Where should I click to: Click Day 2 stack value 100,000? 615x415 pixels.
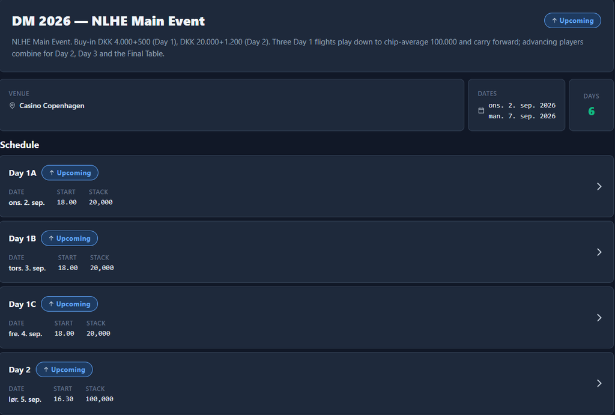tap(100, 399)
